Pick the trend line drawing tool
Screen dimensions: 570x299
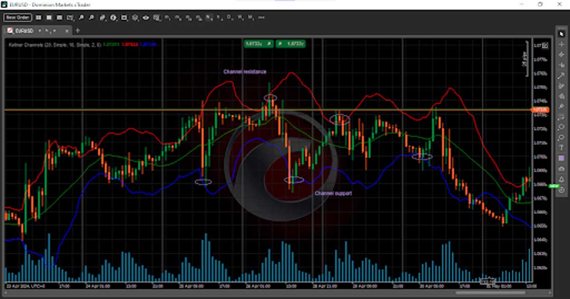pyautogui.click(x=561, y=75)
